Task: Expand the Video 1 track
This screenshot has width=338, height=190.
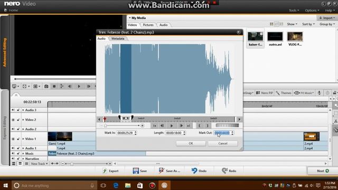Action: (23, 139)
